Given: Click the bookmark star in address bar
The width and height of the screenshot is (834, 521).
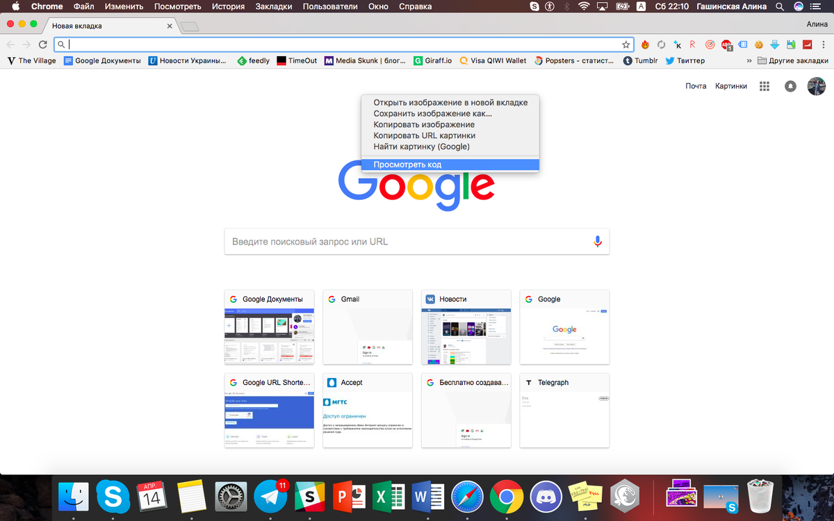Looking at the screenshot, I should 625,44.
